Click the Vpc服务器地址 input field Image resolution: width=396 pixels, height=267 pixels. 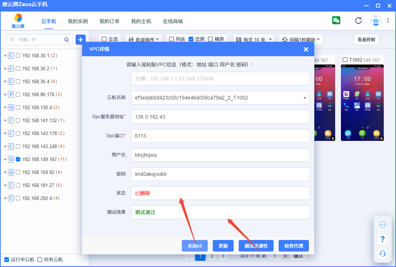pos(220,117)
